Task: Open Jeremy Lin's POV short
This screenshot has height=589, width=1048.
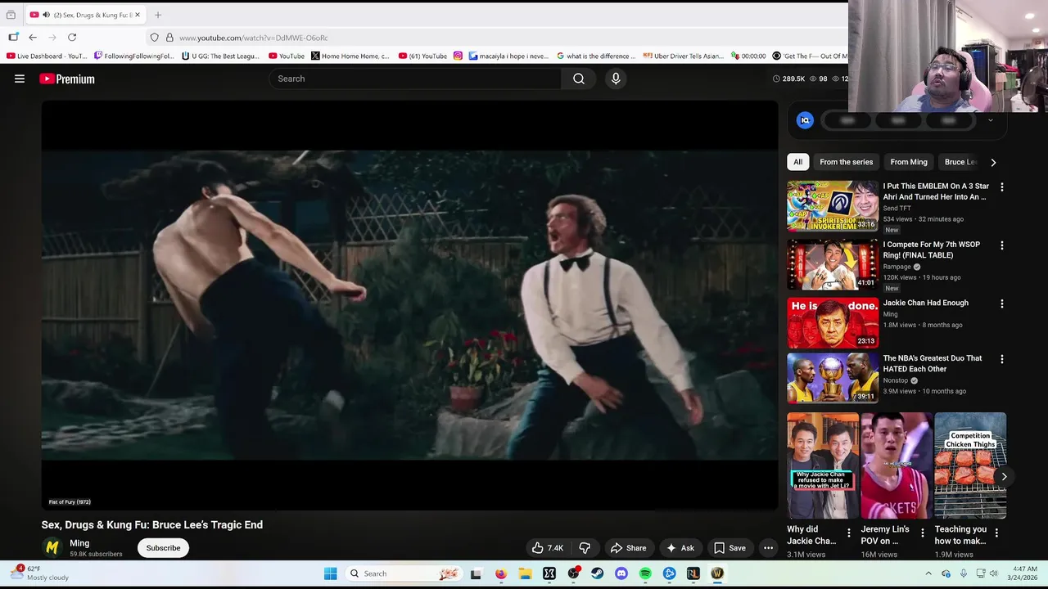Action: pyautogui.click(x=897, y=465)
